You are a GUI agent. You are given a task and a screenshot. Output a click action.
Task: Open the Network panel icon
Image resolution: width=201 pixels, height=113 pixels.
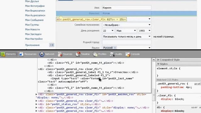coord(42,54)
